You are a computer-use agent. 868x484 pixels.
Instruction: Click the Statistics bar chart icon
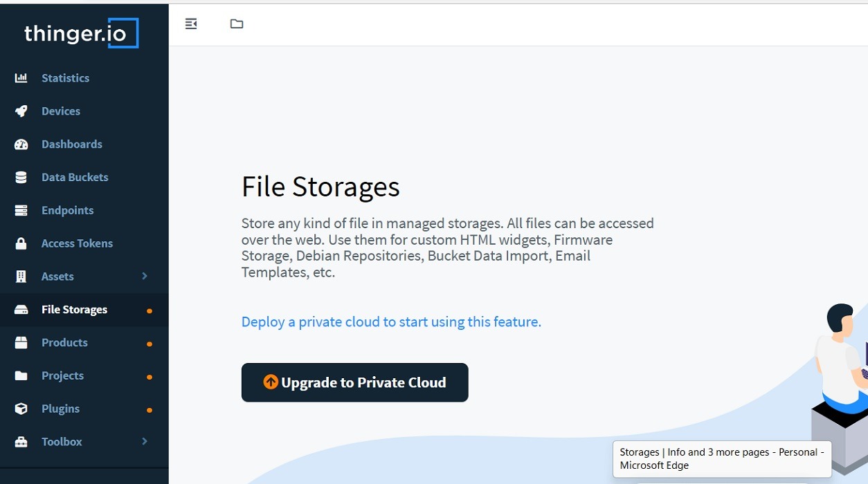(21, 78)
